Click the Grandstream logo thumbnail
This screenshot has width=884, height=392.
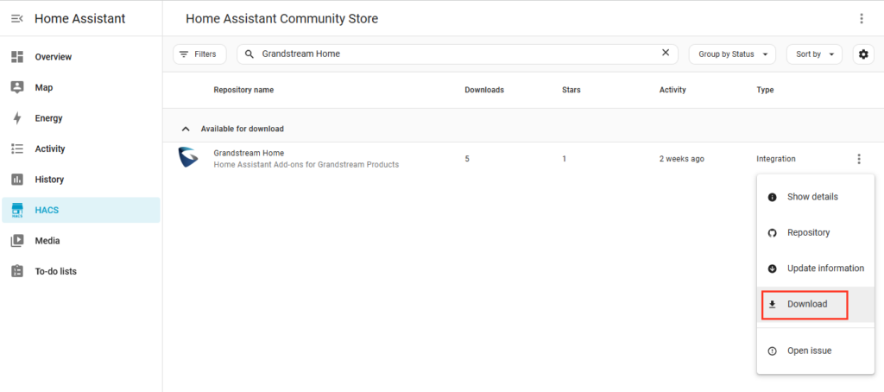click(188, 159)
